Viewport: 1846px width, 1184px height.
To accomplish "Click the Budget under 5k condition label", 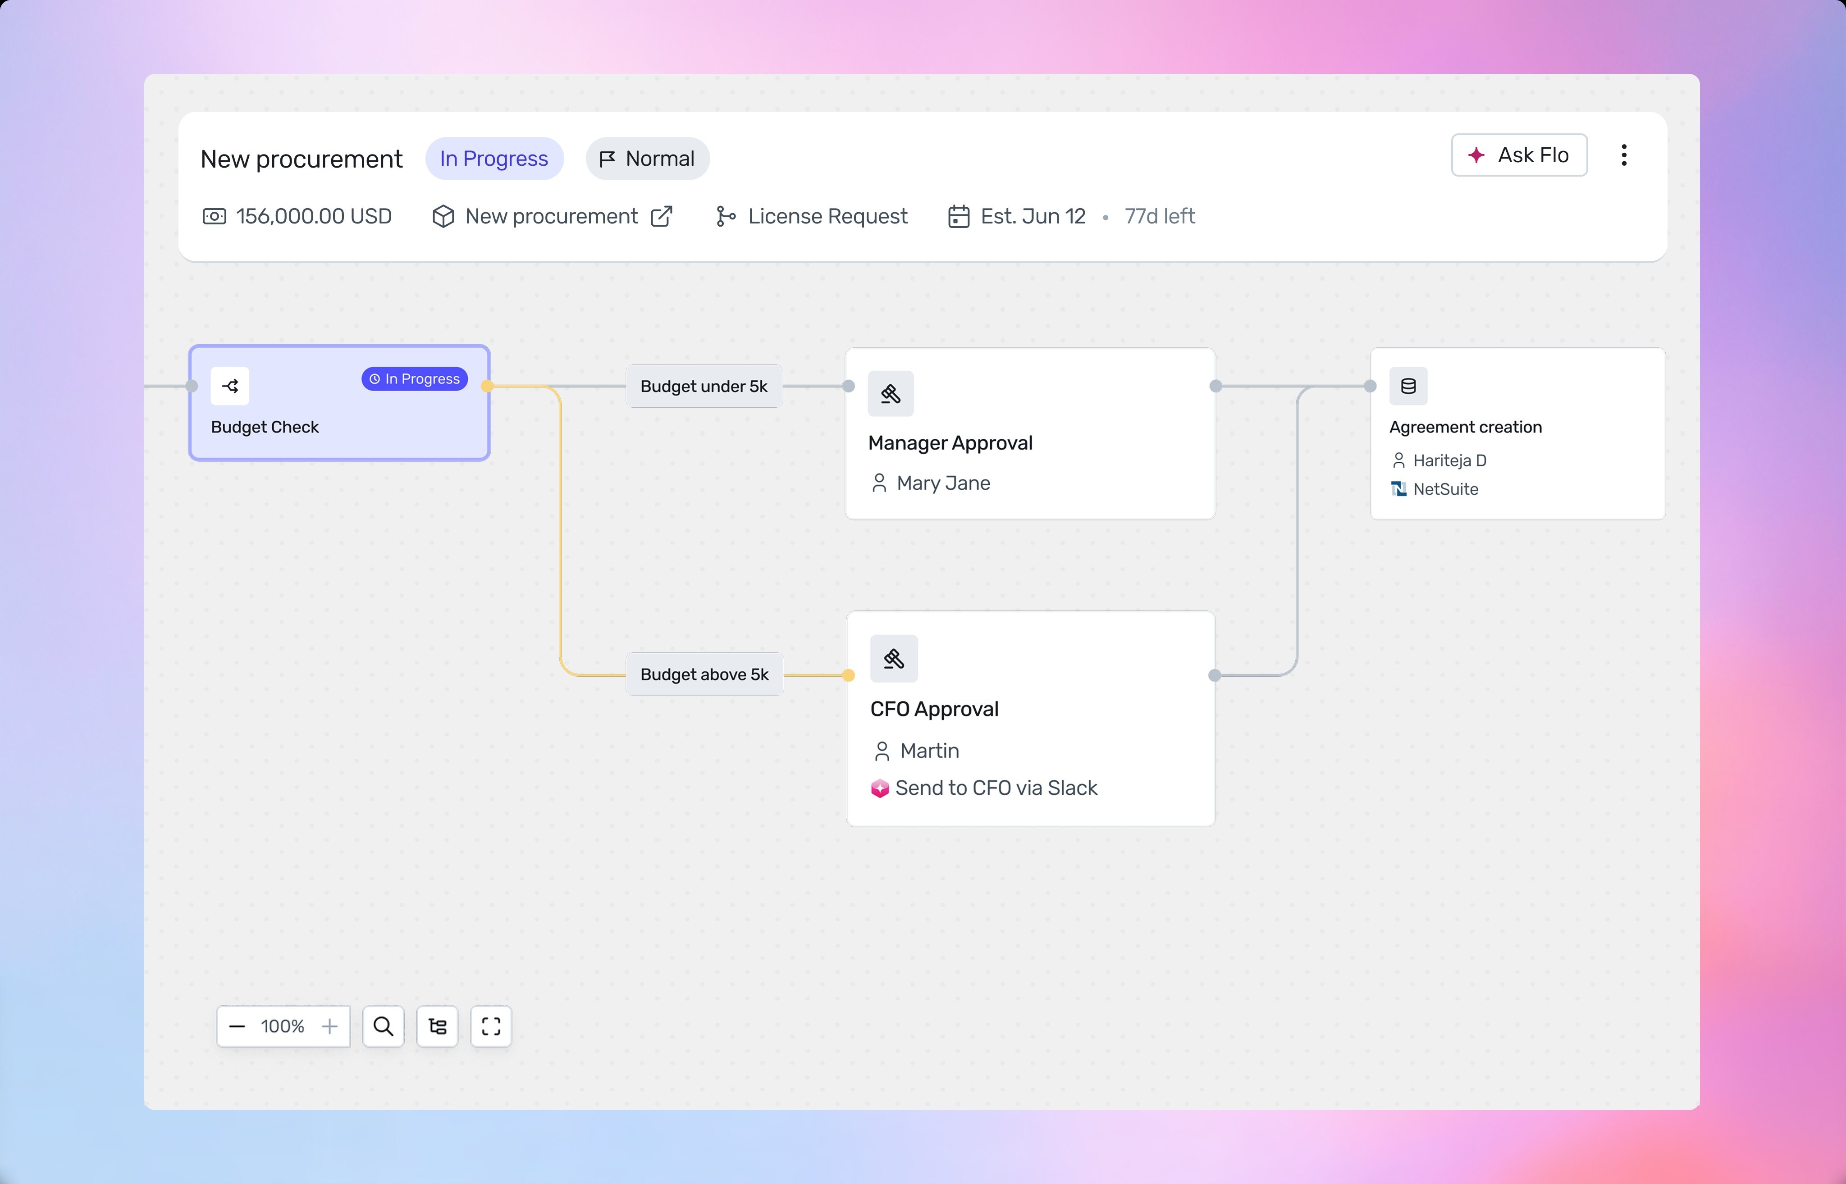I will (x=704, y=386).
